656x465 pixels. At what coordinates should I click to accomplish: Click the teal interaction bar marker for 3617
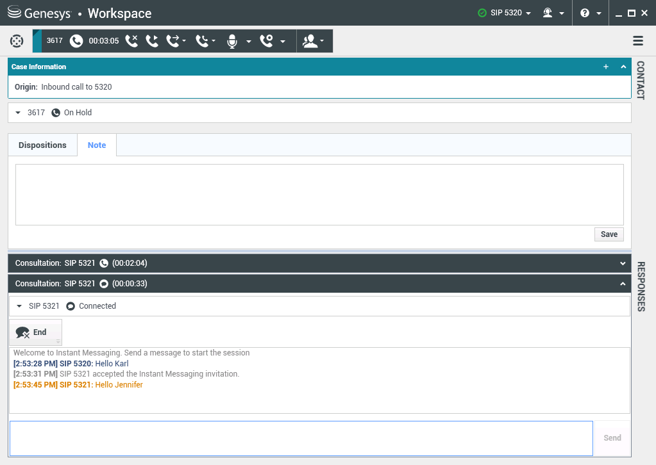[37, 41]
